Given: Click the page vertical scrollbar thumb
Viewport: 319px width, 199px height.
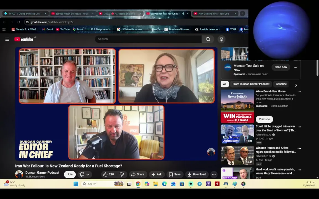Looking at the screenshot, I should [x=317, y=68].
